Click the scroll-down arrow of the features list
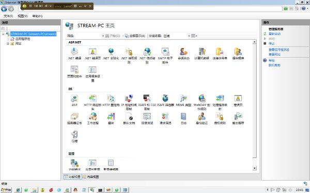This screenshot has width=310, height=193. 254,168
